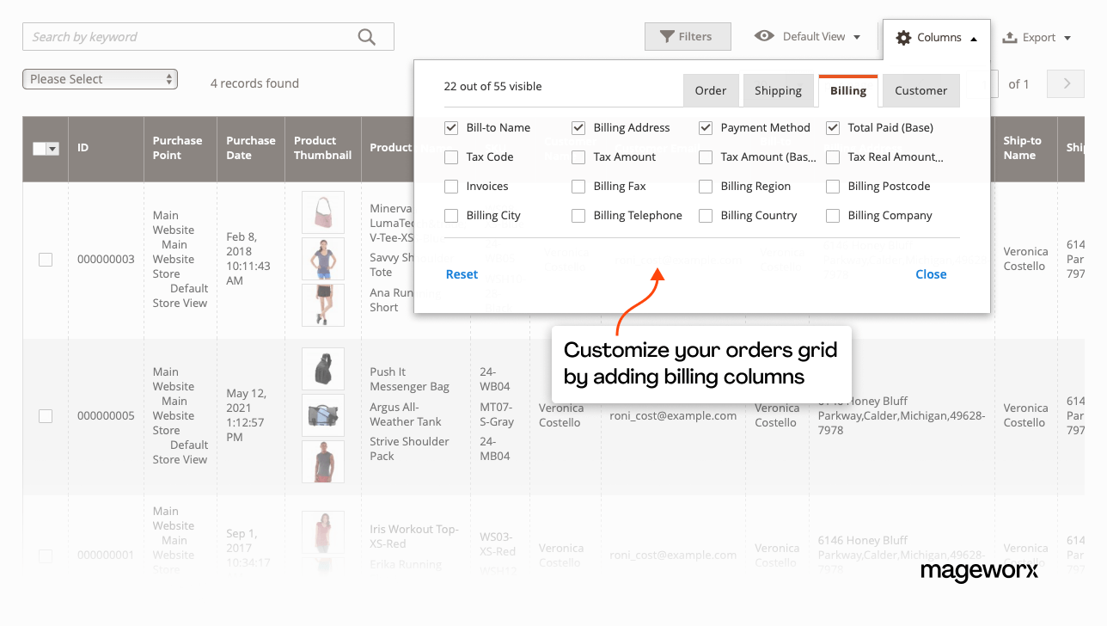1107x626 pixels.
Task: Switch to the Shipping tab
Action: coord(778,89)
